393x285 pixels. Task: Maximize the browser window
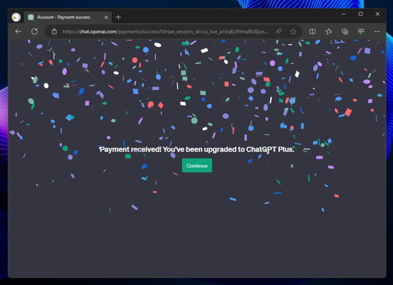coord(361,14)
